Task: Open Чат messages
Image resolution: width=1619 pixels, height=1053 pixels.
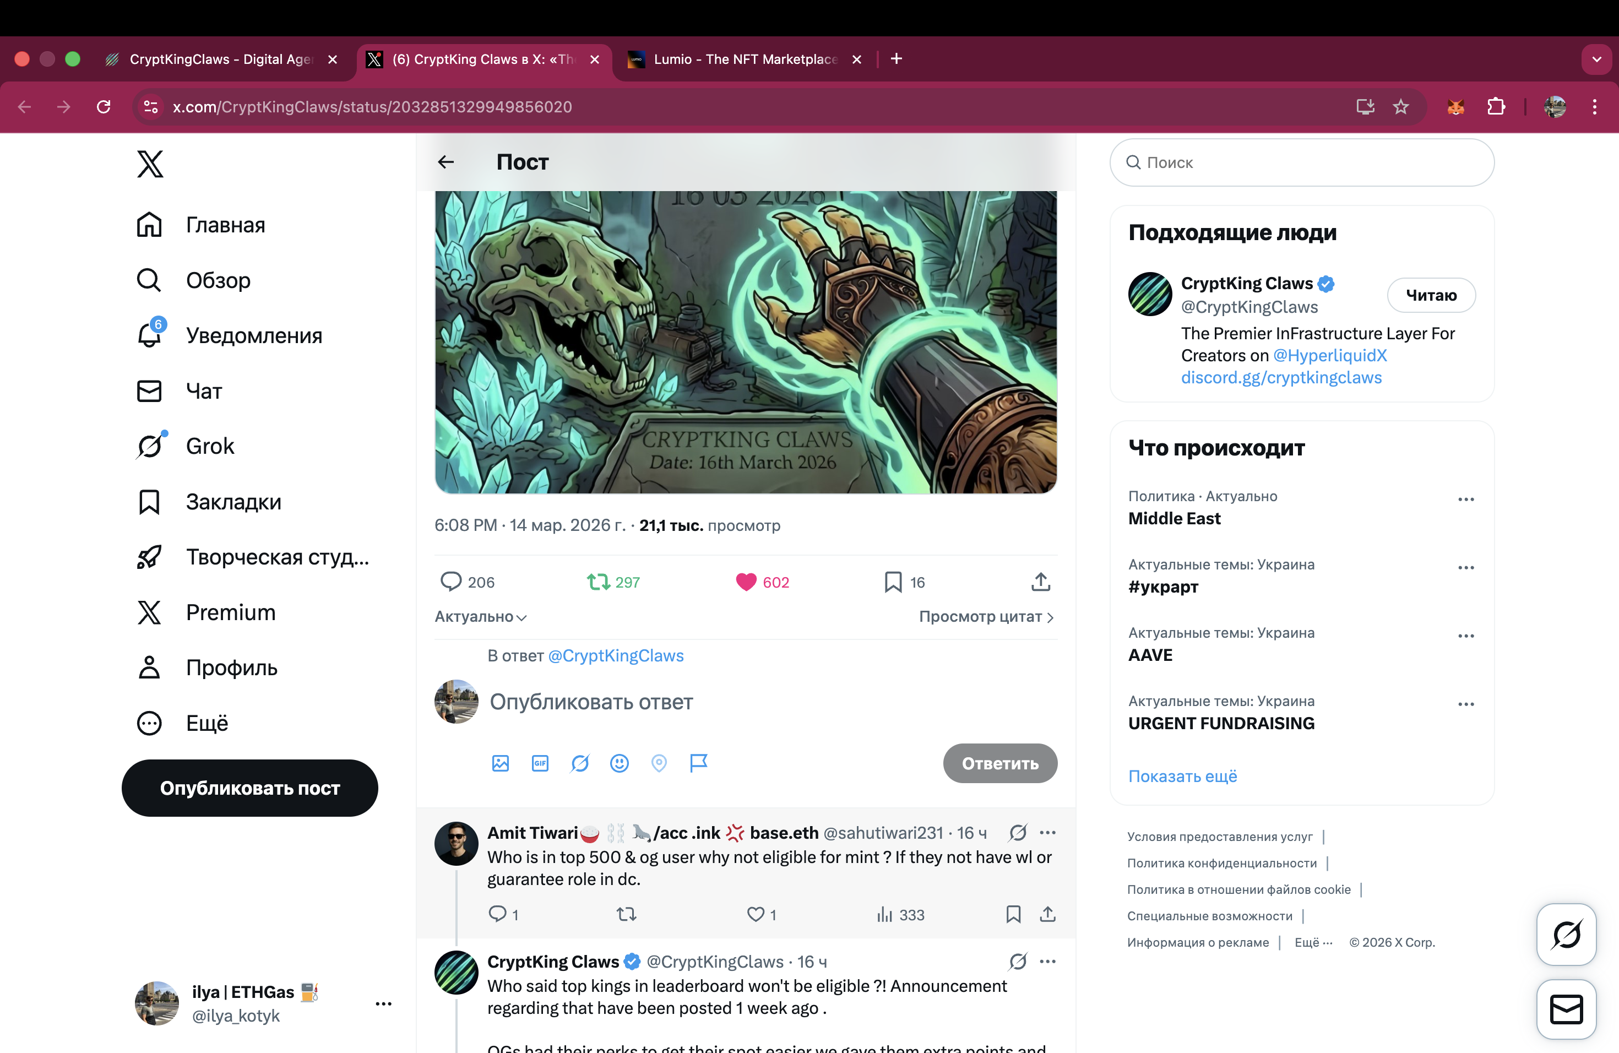Action: [x=179, y=391]
